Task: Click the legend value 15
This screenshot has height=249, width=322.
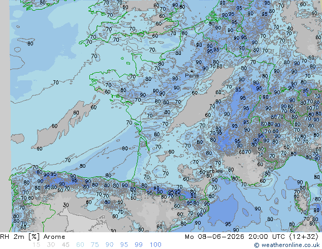Action: (36, 245)
